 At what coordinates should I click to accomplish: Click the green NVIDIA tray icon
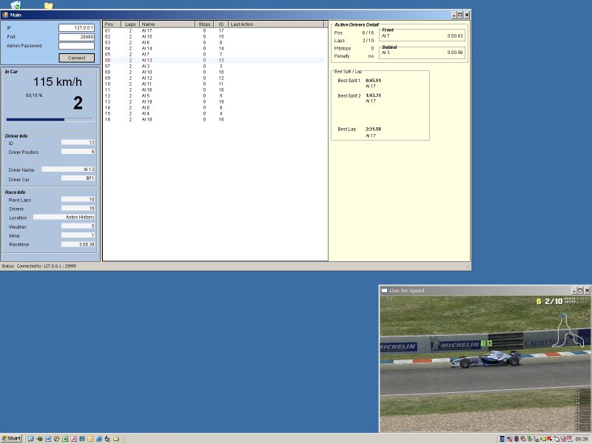click(543, 439)
